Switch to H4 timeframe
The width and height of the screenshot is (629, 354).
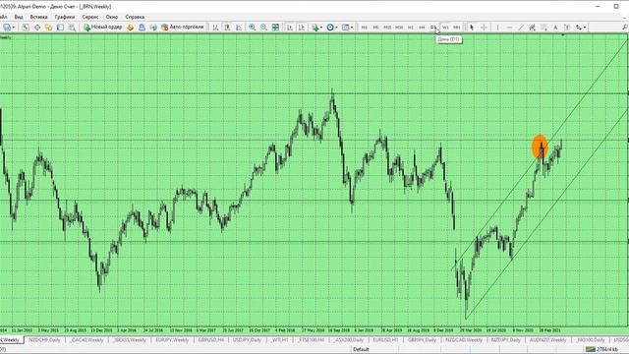click(x=422, y=28)
